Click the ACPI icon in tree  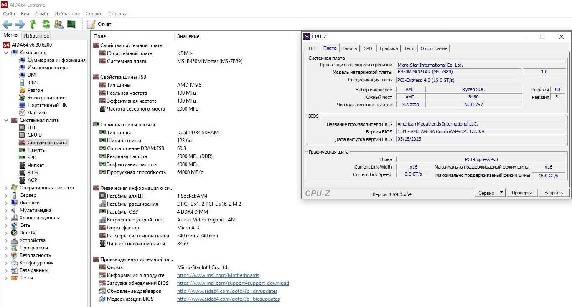click(22, 180)
